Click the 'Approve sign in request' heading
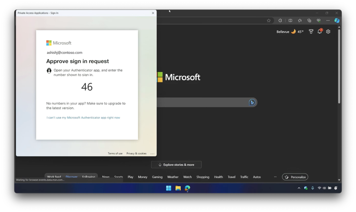356x212 pixels. tap(77, 61)
